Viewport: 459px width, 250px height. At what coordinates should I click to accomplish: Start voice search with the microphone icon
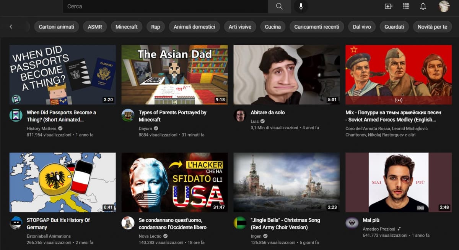coord(301,6)
